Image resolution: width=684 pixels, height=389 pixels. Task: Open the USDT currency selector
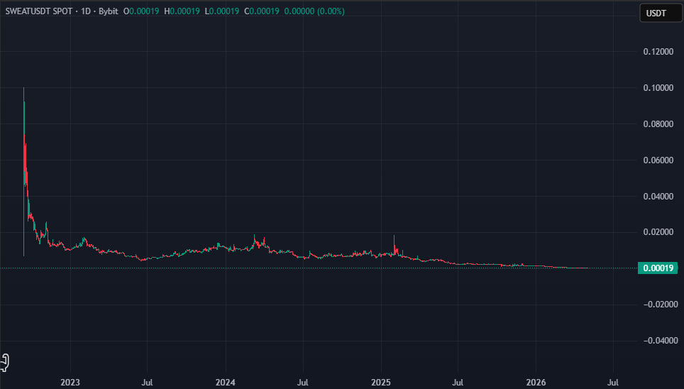(661, 13)
